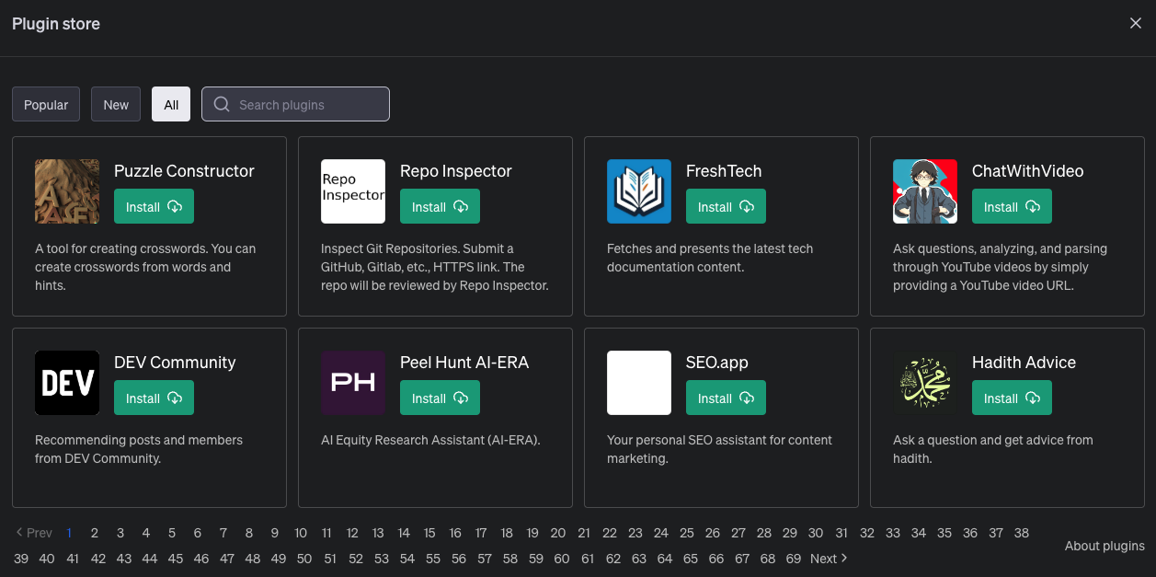
Task: Click description 'Recommending posts and members'
Action: tap(139, 449)
